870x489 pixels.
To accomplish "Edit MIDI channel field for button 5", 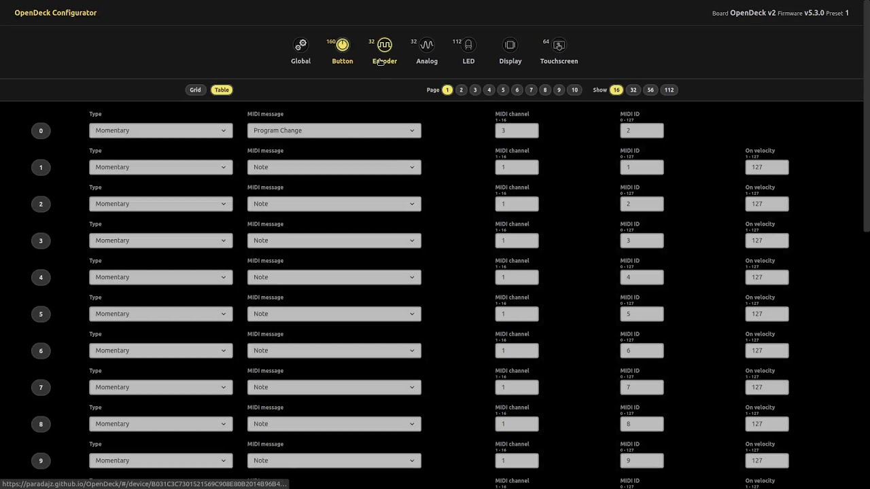I will click(517, 314).
